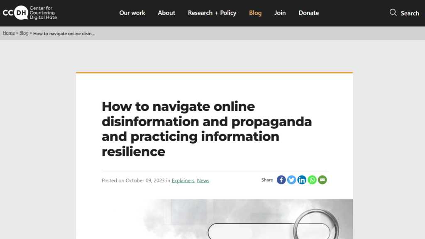Open search via the magnifying glass icon
This screenshot has width=425, height=239.
tap(393, 12)
